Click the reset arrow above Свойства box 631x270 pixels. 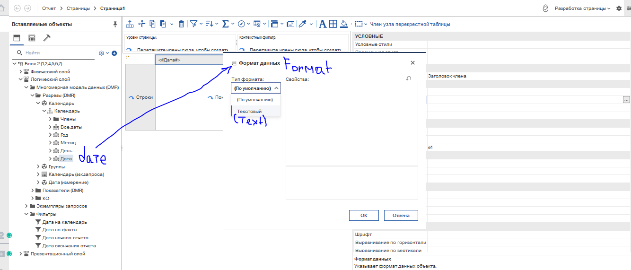click(409, 78)
